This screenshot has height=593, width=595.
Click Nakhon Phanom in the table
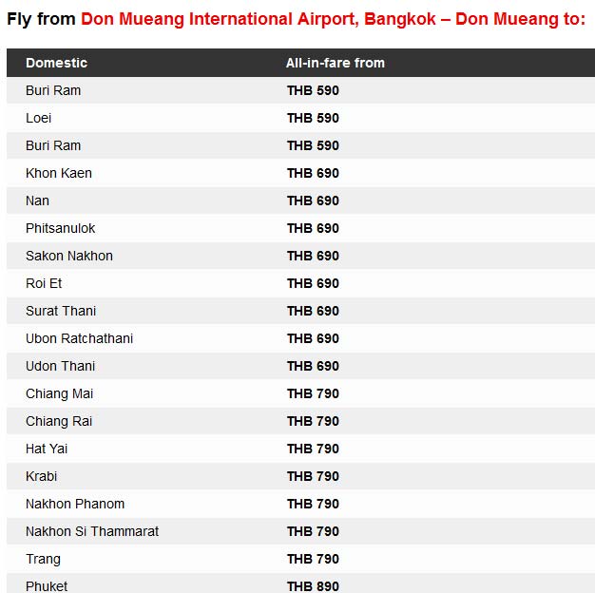pos(75,504)
